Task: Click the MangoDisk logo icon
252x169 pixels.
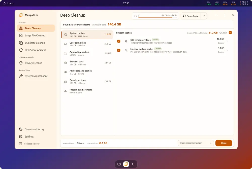Action: pos(21,15)
